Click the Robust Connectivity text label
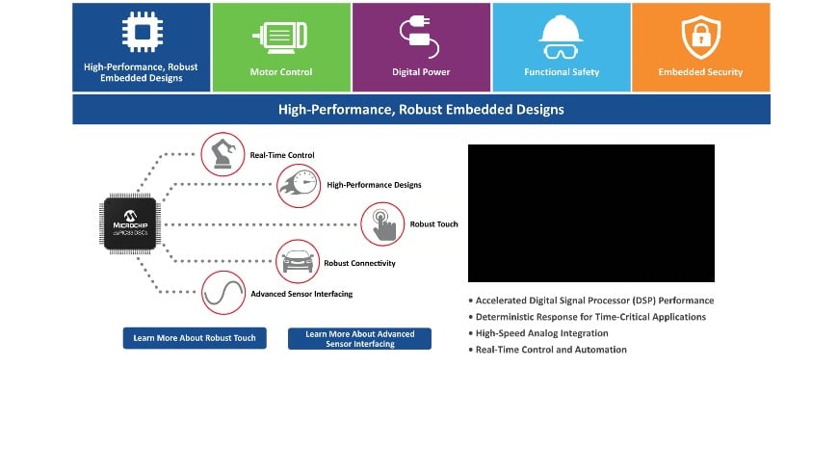Viewport: 838px width, 471px height. click(x=359, y=263)
